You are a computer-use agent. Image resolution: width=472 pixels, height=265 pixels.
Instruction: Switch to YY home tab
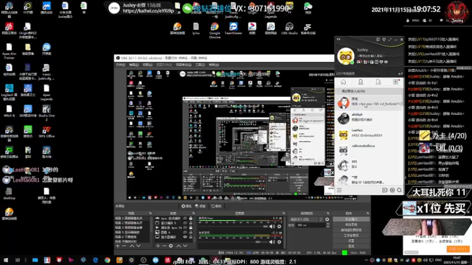[343, 82]
